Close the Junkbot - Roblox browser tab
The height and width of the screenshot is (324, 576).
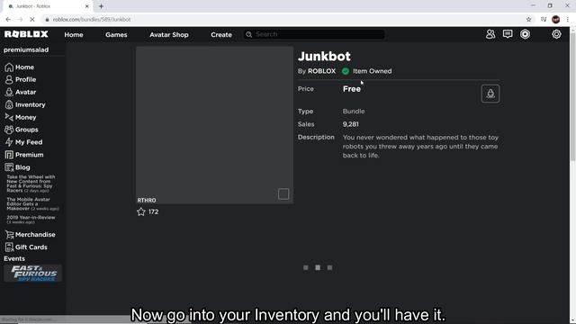pyautogui.click(x=87, y=6)
